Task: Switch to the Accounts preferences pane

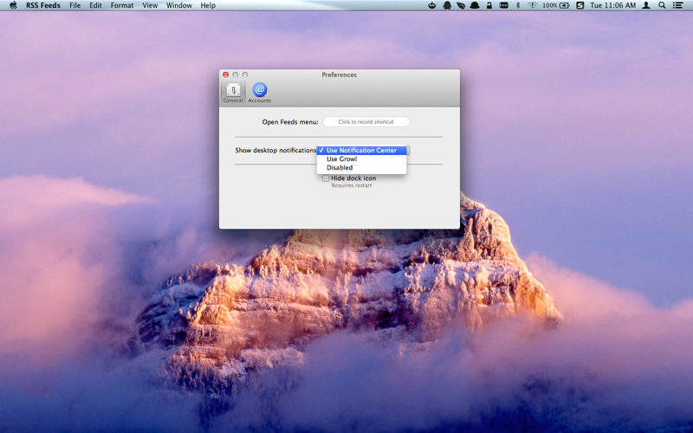Action: point(259,93)
